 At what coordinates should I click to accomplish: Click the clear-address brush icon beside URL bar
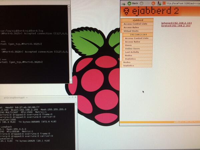click(159, 3)
